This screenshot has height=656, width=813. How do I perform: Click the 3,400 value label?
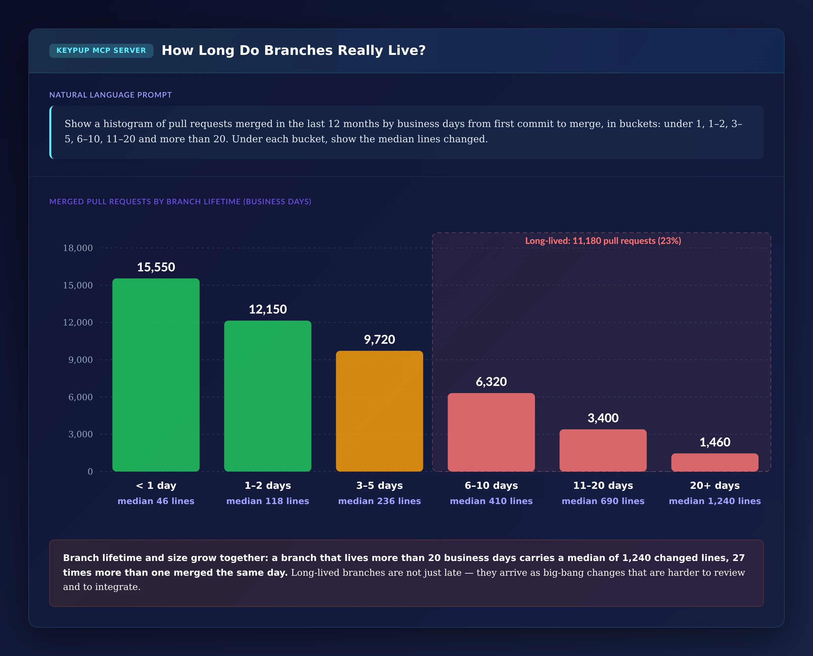pos(603,418)
